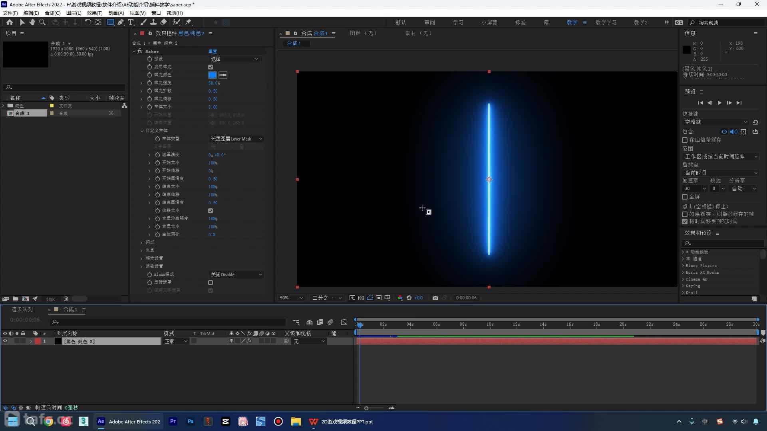Open 主体类型 遮罩图层 Layer Mask dropdown
Image resolution: width=767 pixels, height=431 pixels.
236,139
